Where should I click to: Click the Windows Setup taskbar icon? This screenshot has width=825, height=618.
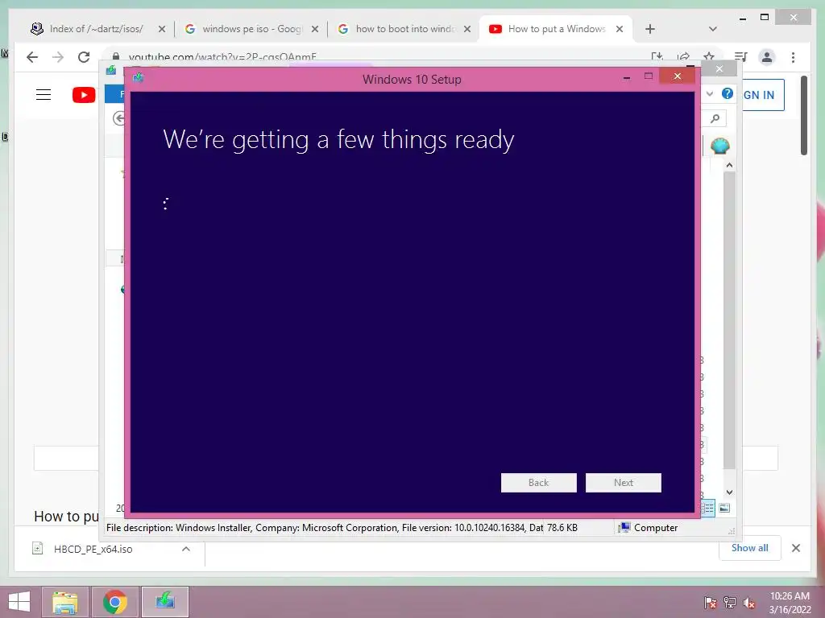click(165, 602)
